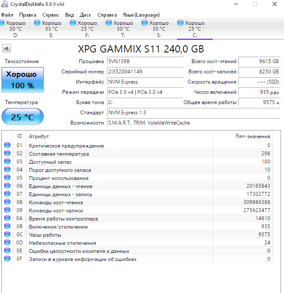Click the Стандарт field NVM Express 1.3

[194, 113]
